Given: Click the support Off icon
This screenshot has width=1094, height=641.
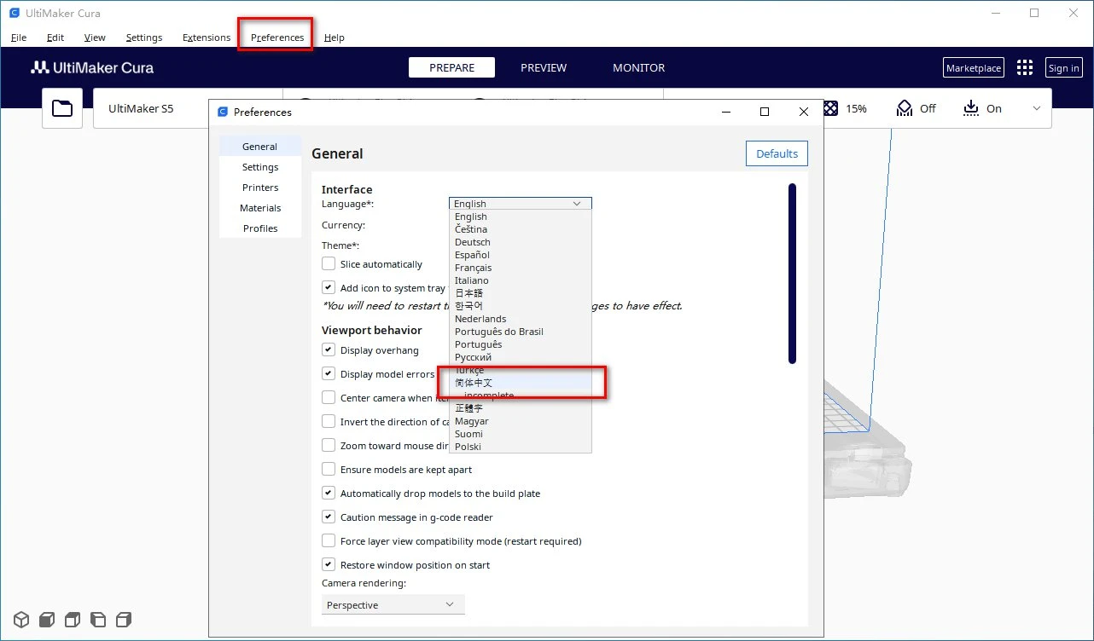Looking at the screenshot, I should point(905,108).
